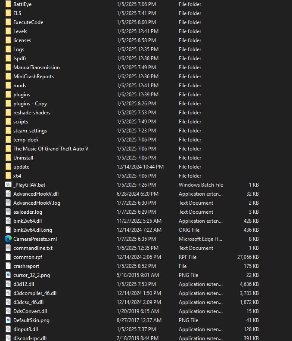Click the cursor_32_2.png image icon
Image resolution: width=292 pixels, height=341 pixels.
(x=8, y=275)
